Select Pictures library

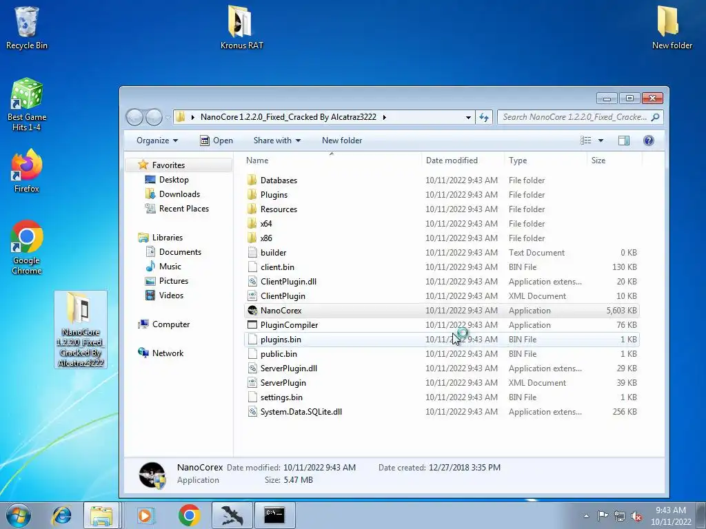(x=173, y=281)
